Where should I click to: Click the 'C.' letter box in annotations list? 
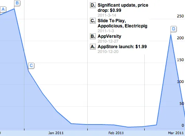pyautogui.click(x=93, y=21)
